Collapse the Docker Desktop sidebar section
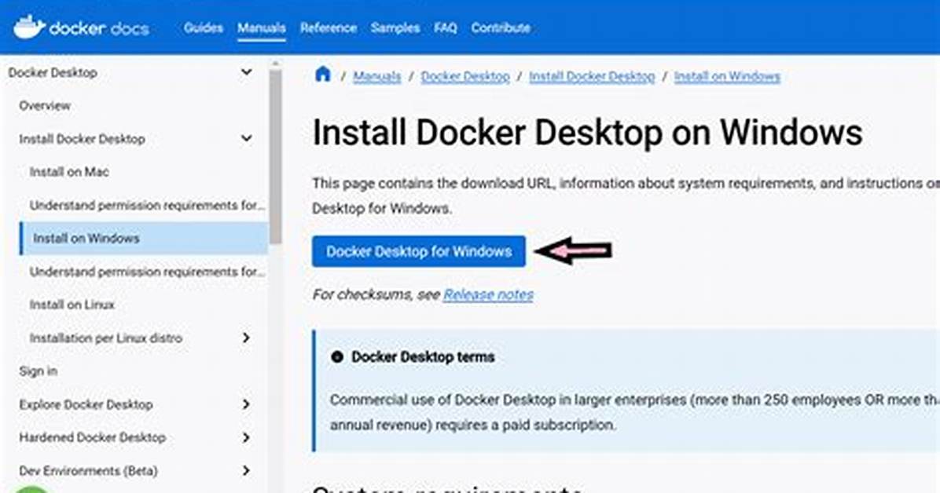Screen dimensions: 940x493 click(246, 72)
